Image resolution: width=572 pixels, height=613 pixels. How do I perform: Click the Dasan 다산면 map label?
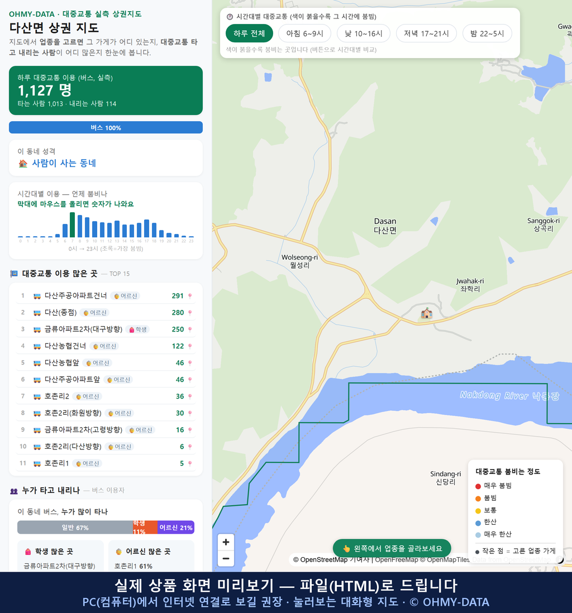click(385, 226)
